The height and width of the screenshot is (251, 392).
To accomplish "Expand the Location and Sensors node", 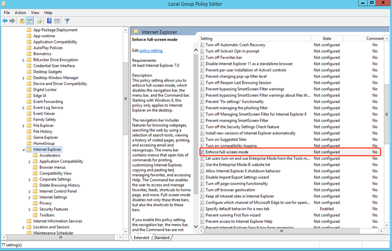I will [x=24, y=228].
